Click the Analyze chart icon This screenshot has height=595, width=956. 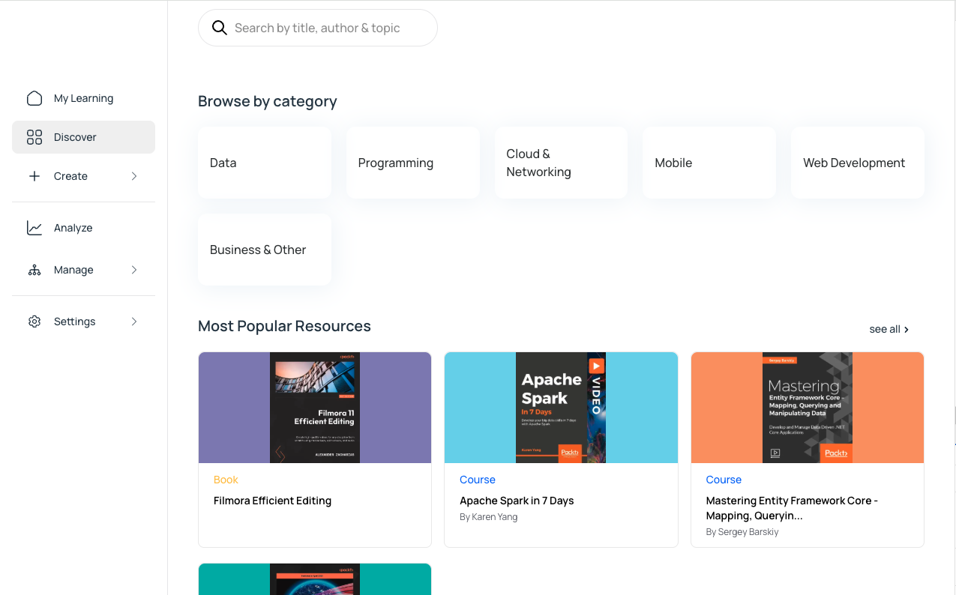tap(34, 228)
